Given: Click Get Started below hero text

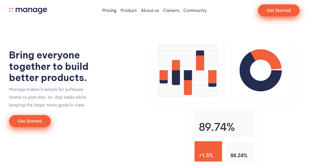Looking at the screenshot, I should tap(30, 121).
